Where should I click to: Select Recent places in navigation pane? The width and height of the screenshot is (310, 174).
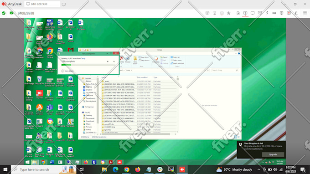[x=91, y=101]
